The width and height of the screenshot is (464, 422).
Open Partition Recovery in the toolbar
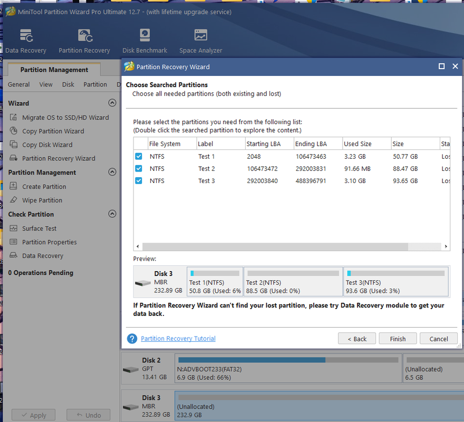[x=84, y=41]
